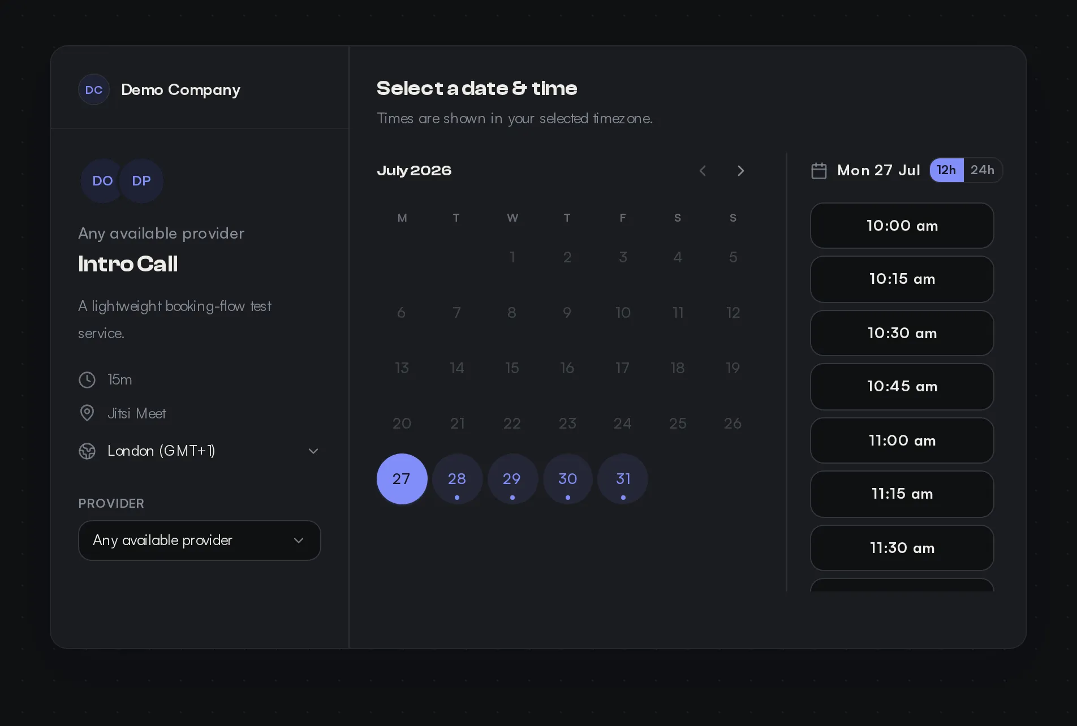Choose the 10:30 am time slot

click(902, 333)
